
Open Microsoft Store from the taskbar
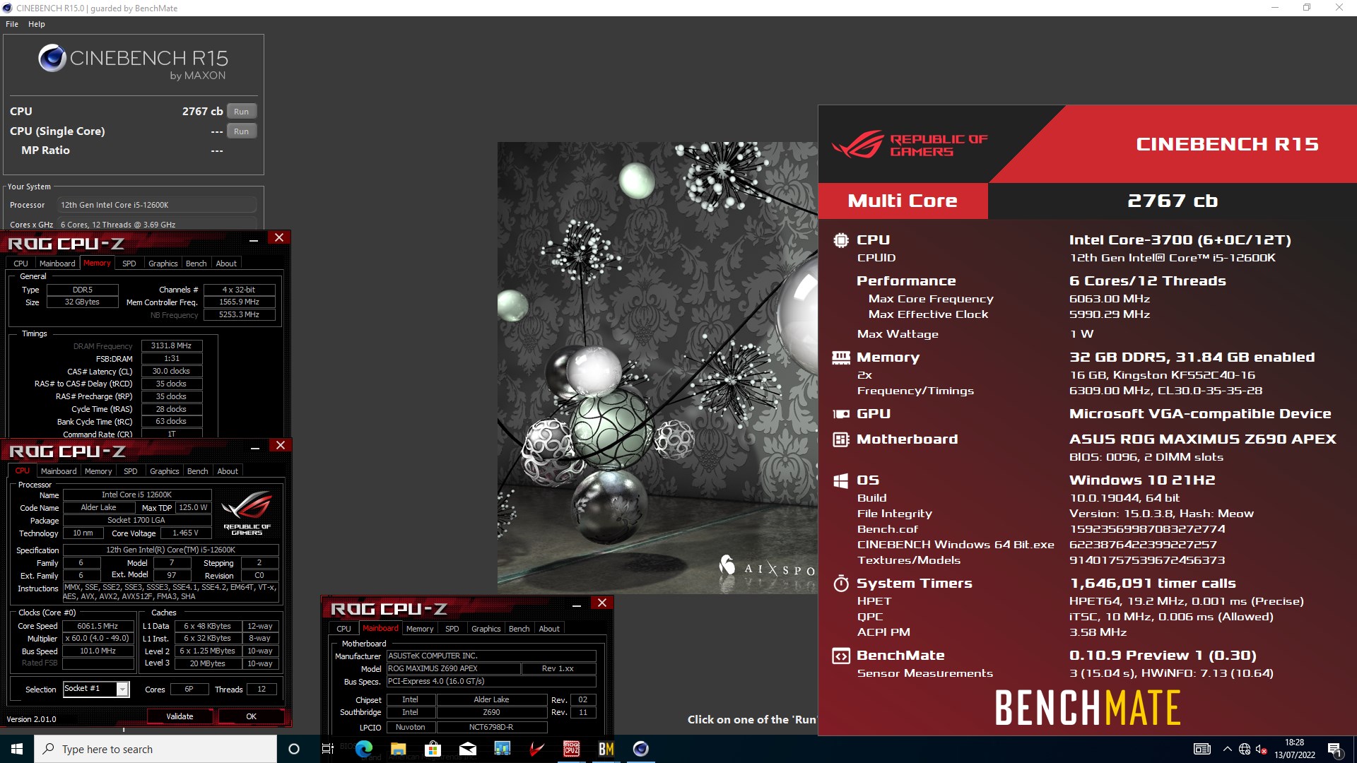coord(433,749)
